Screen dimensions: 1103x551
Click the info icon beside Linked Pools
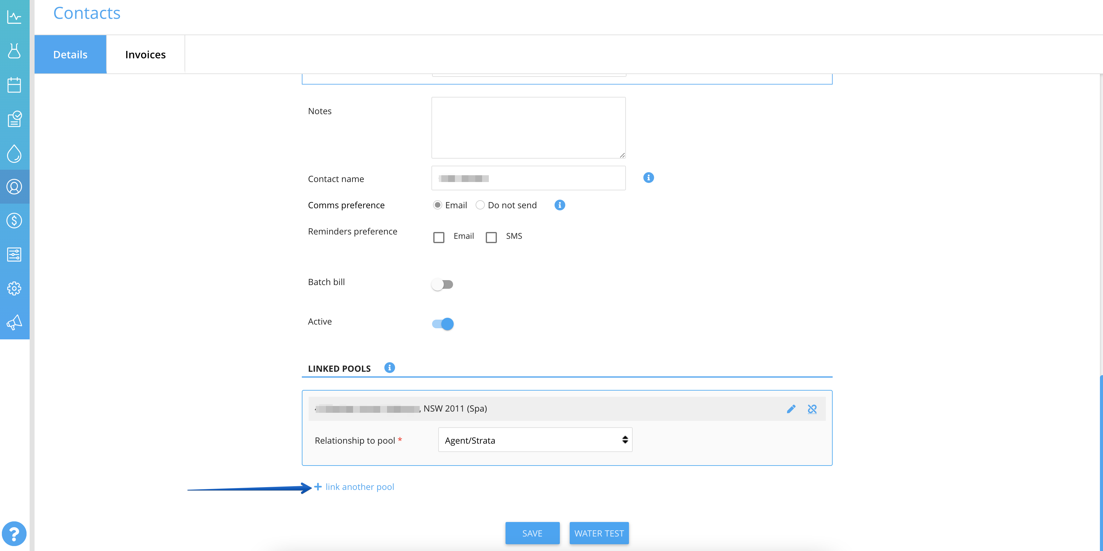coord(389,368)
